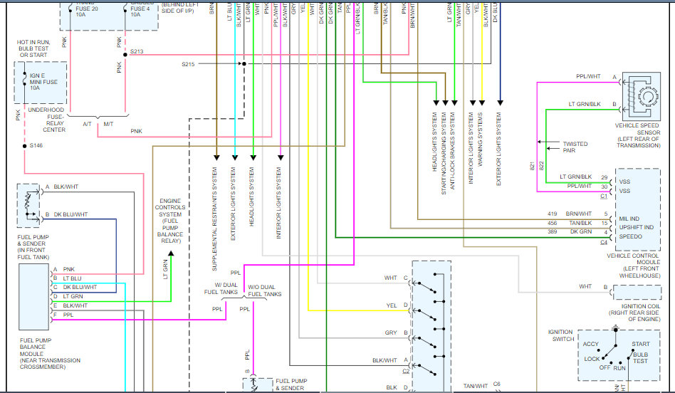Click the "A/T" branch label

87,124
